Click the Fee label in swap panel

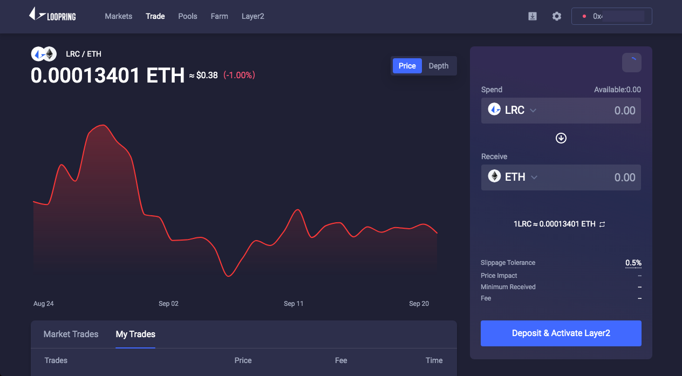486,298
